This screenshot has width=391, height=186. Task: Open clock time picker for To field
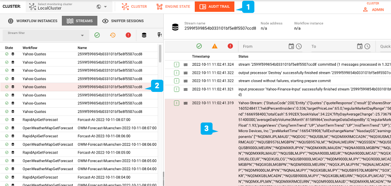point(367,46)
